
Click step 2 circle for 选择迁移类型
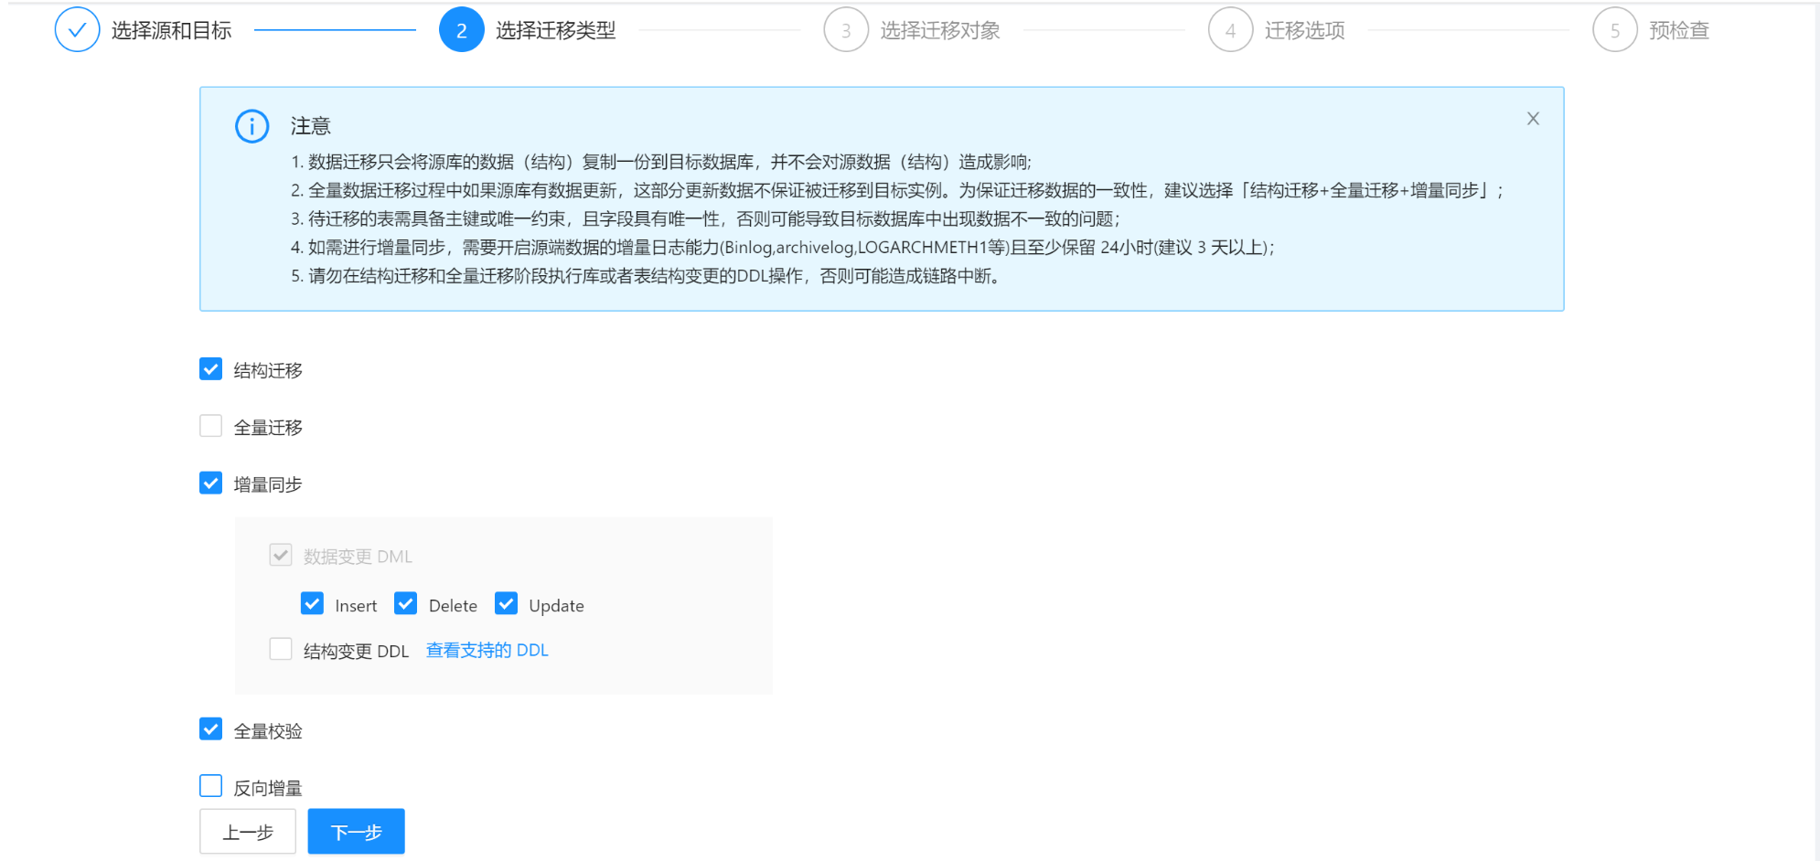pos(462,30)
